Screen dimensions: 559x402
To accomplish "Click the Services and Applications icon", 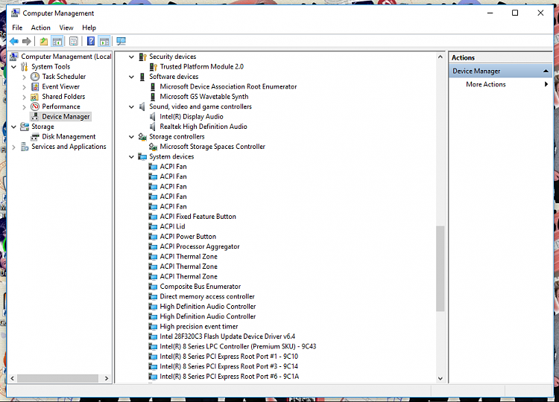I will click(25, 147).
